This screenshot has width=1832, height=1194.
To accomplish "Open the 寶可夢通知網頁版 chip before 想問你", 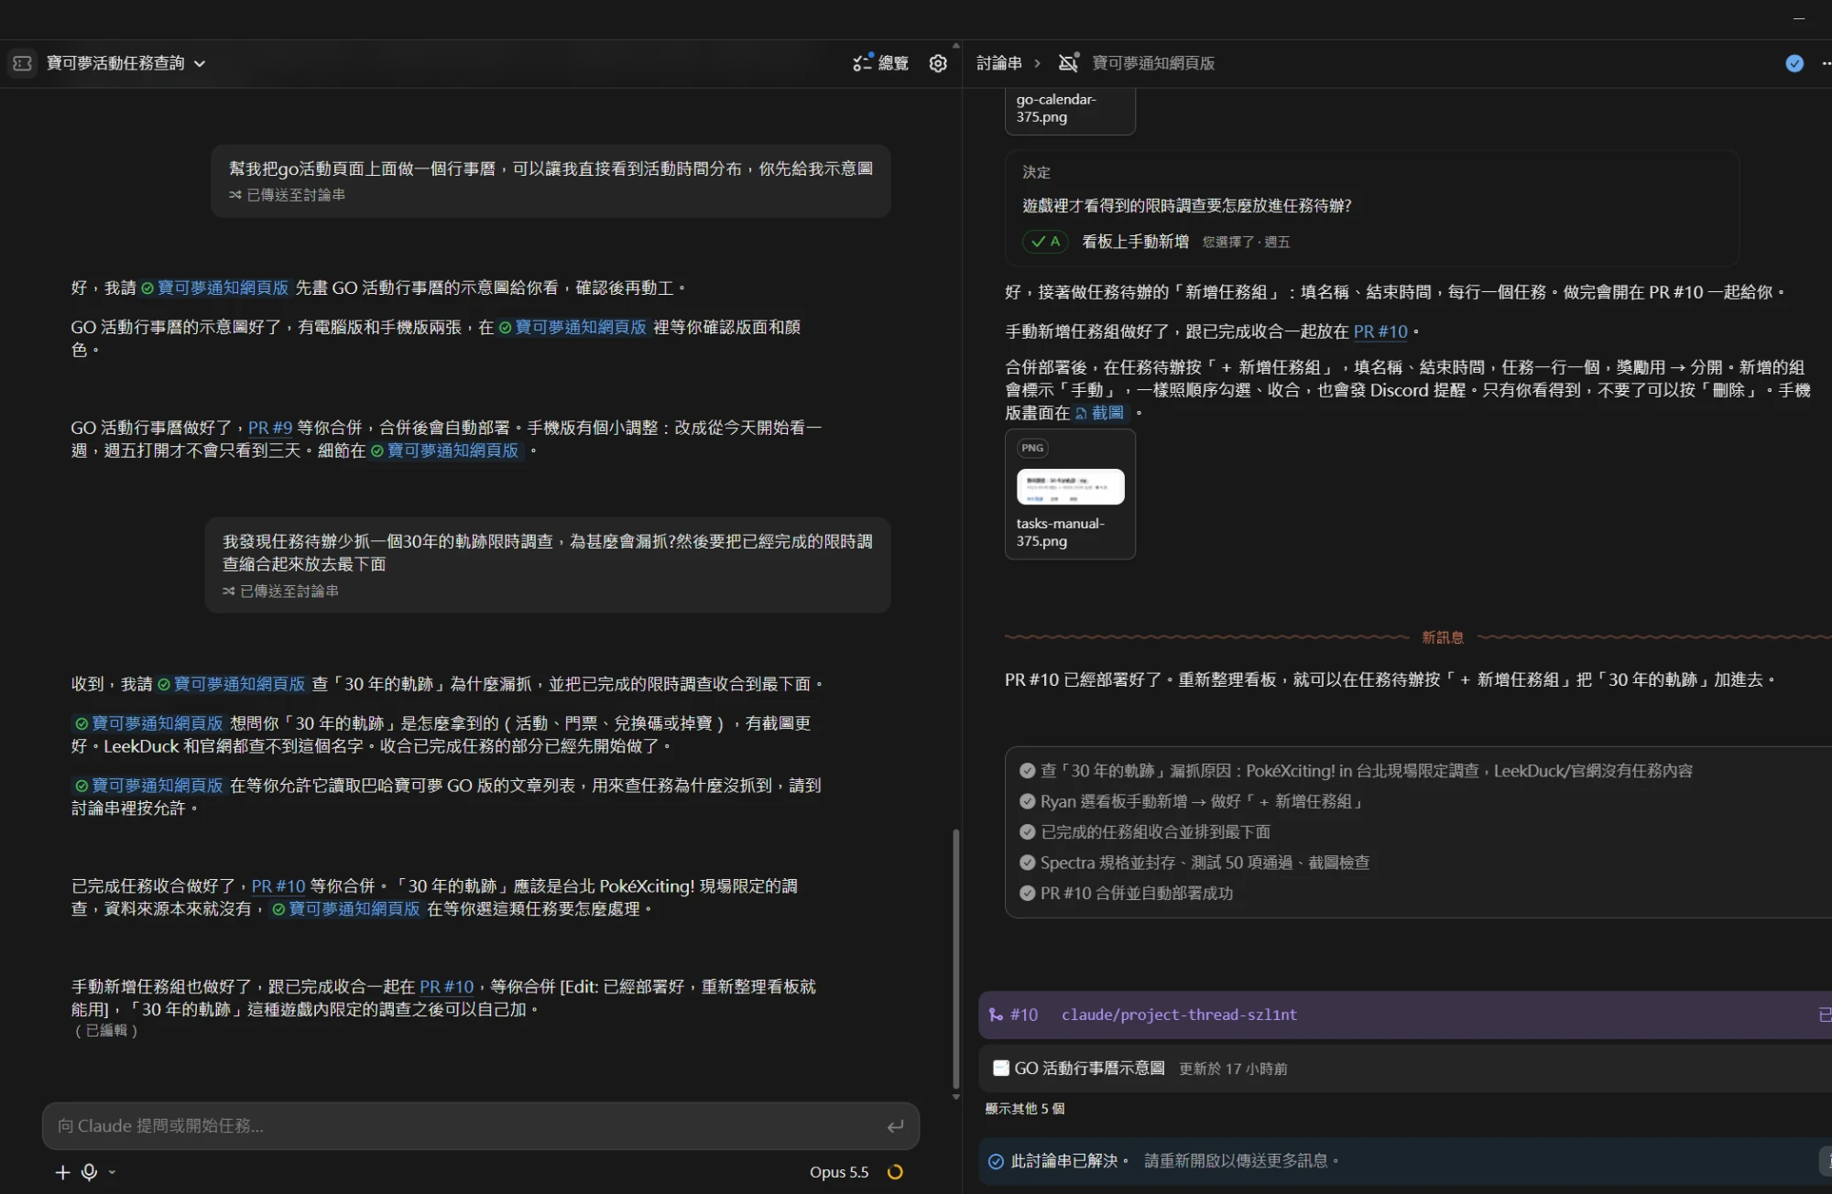I will pos(149,723).
